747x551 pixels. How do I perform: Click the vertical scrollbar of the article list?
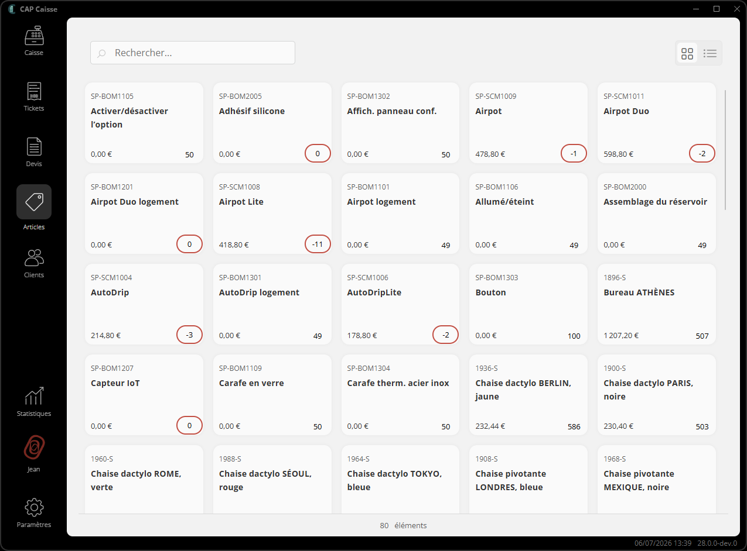tap(726, 150)
